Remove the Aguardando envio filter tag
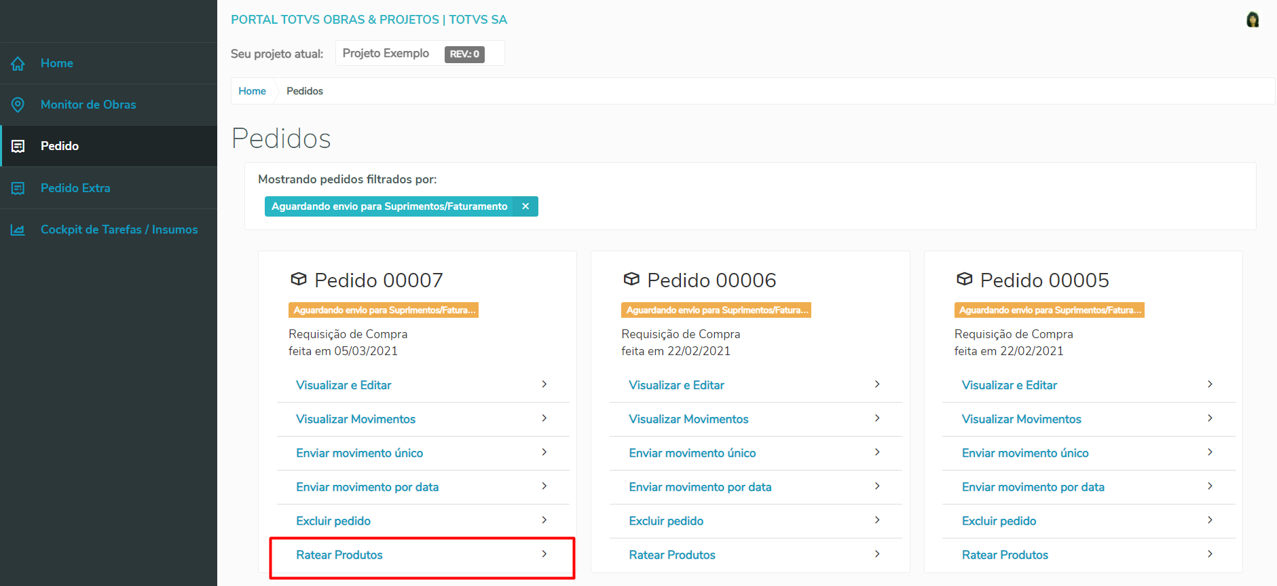The image size is (1277, 586). 525,206
